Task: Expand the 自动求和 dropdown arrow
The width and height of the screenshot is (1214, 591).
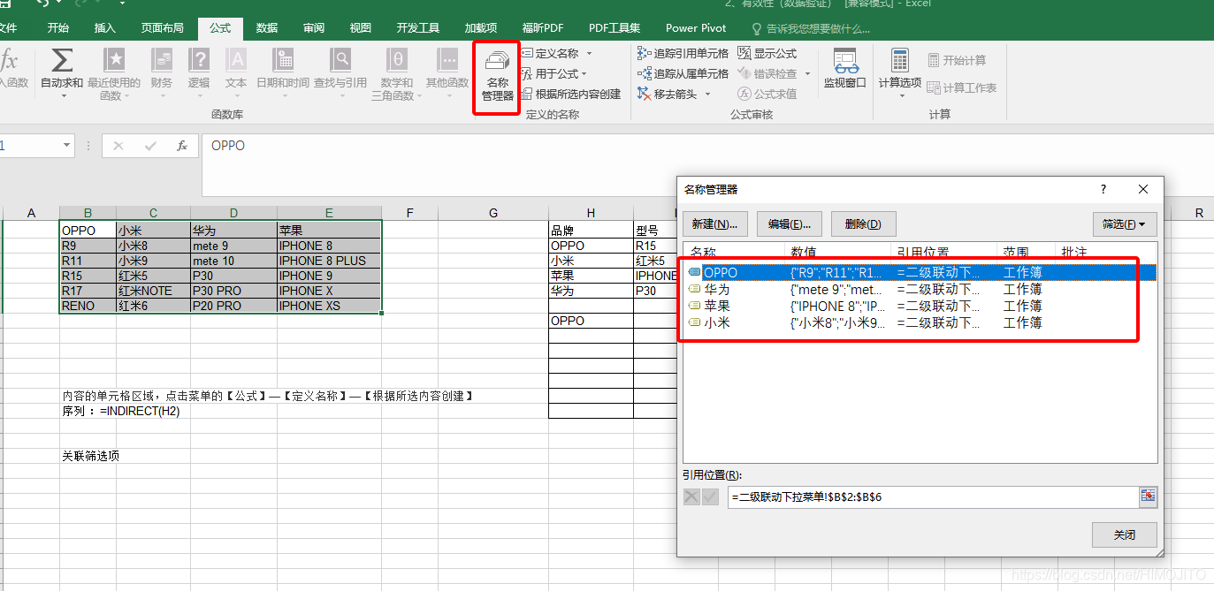Action: (x=64, y=95)
